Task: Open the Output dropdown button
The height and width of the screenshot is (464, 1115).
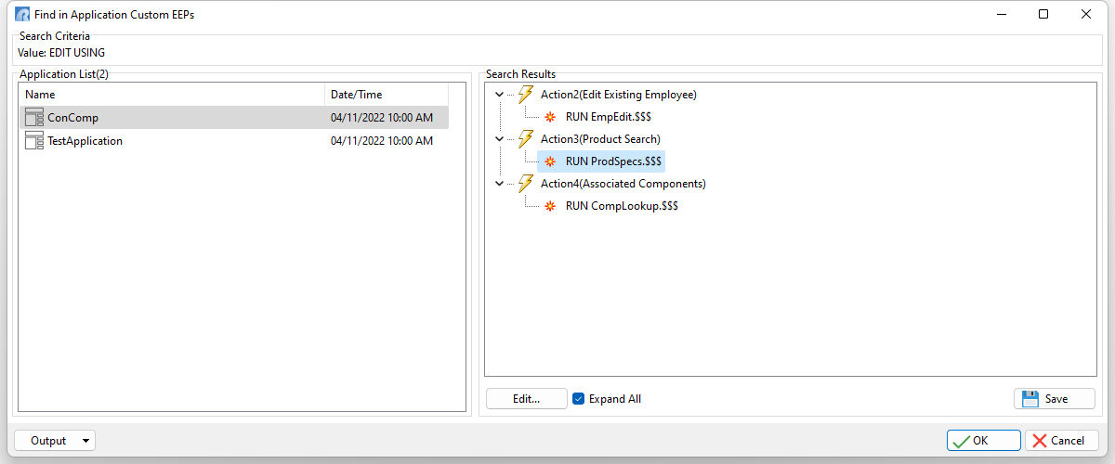Action: click(x=55, y=441)
